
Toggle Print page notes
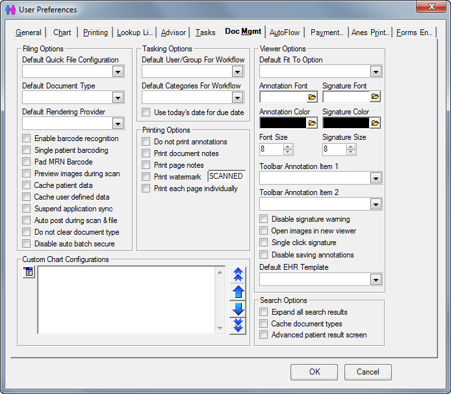(146, 165)
